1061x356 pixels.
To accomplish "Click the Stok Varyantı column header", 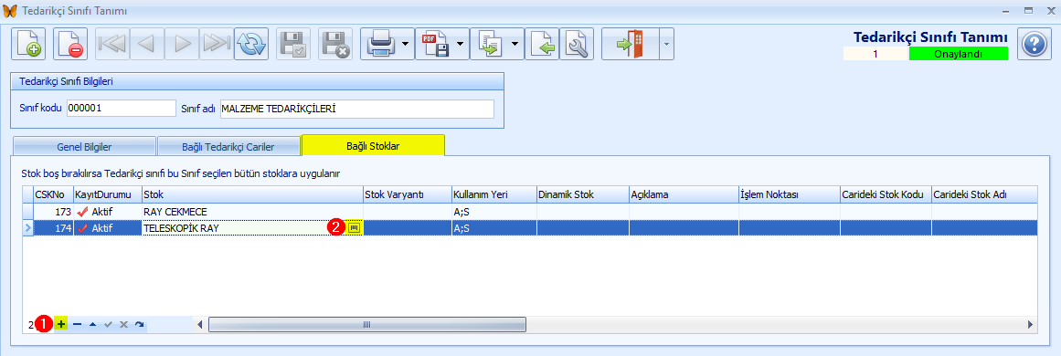I will pos(408,194).
